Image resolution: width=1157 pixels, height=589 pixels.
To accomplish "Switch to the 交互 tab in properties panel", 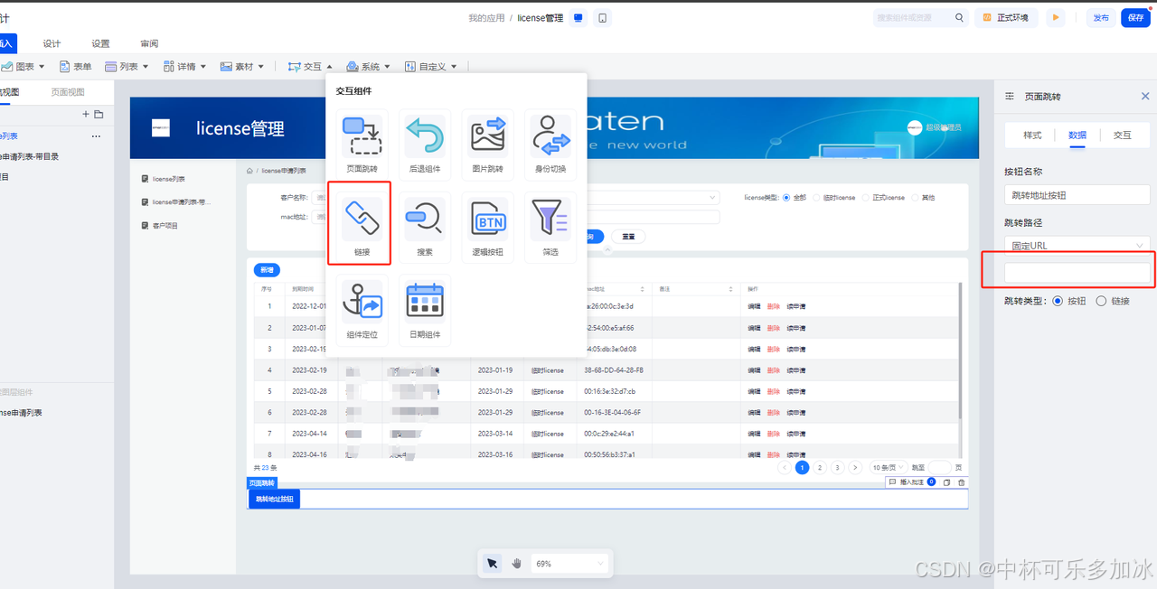I will point(1122,135).
